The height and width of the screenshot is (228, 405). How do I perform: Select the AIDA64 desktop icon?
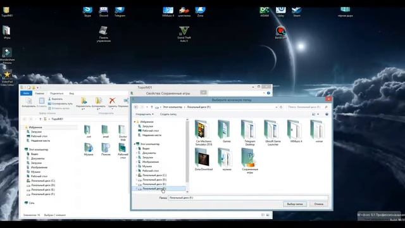[x=265, y=11]
